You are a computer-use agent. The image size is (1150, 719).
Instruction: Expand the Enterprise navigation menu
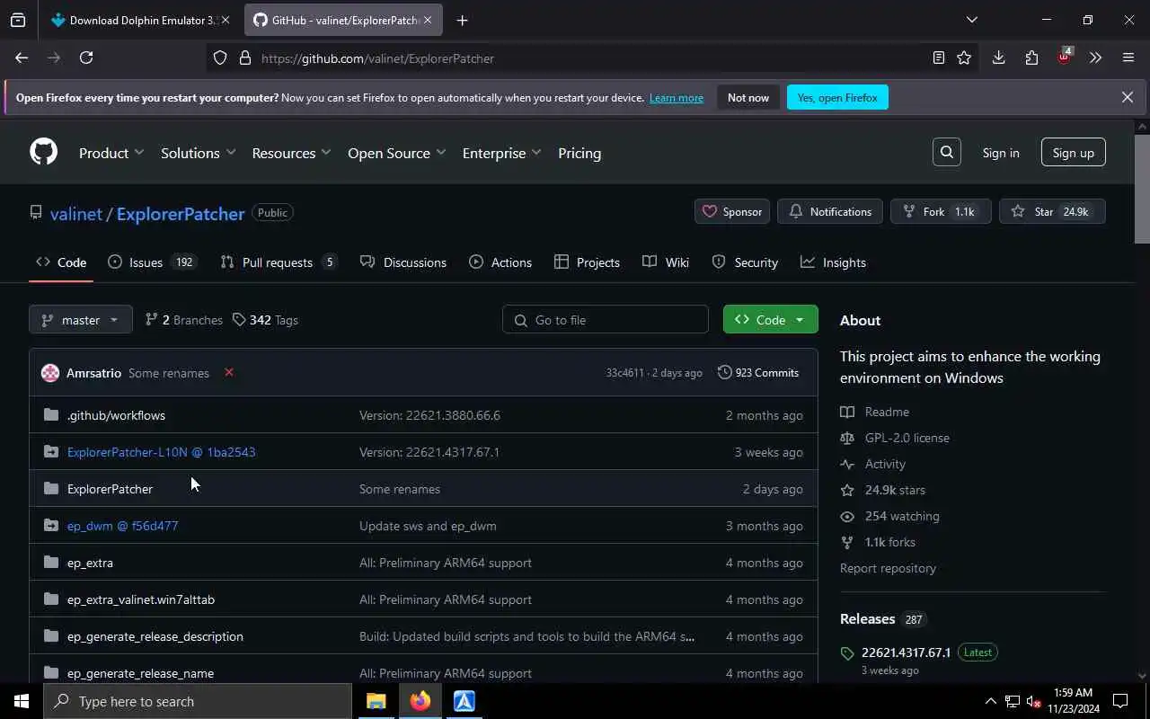(501, 153)
